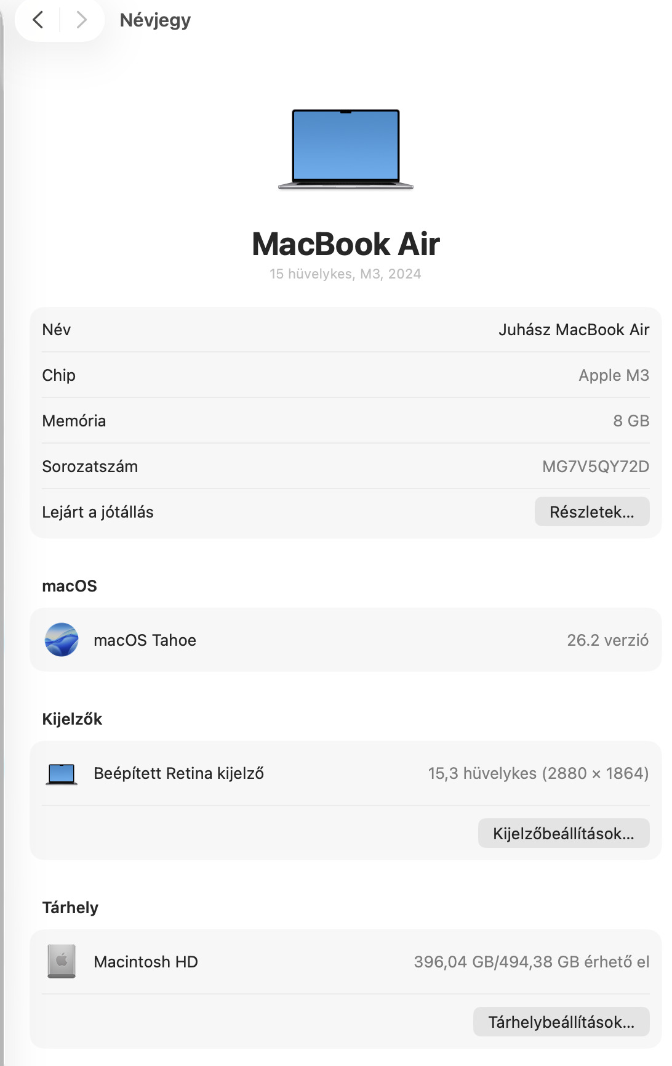Click the Kijelzők section heading
Viewport: 672px width, 1066px height.
(72, 718)
